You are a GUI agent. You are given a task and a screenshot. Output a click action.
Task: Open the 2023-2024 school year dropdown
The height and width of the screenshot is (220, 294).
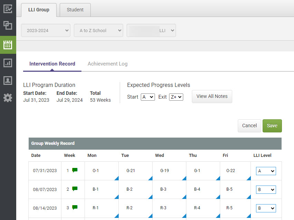46,30
